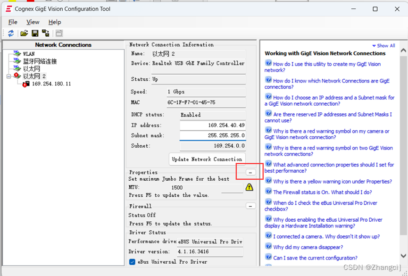
Task: Click the Subnet mask input field
Action: click(x=213, y=135)
